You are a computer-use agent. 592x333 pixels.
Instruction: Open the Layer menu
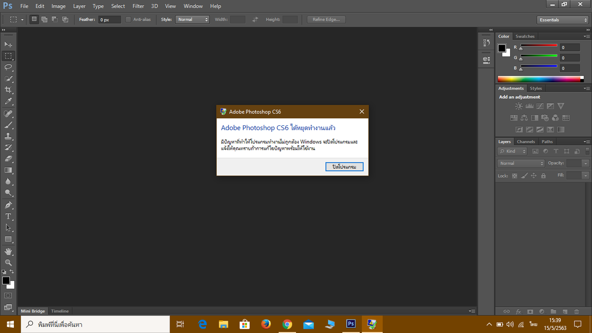point(79,6)
